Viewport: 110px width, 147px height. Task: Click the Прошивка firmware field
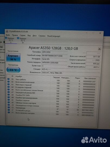tap(54, 52)
